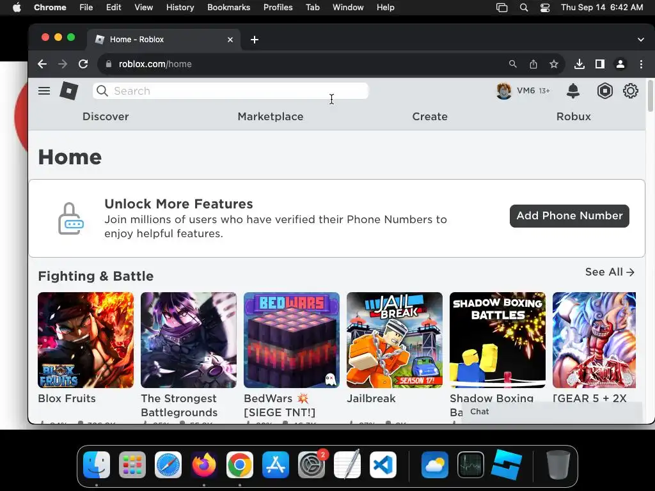This screenshot has height=491, width=655.
Task: View site lock information icon
Action: coord(109,64)
